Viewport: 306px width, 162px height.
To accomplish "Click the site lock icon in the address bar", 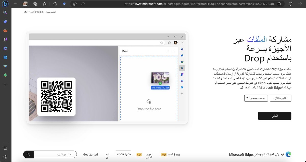I will (279, 4).
